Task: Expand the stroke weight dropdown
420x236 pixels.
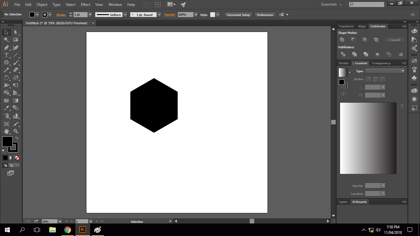Action: 90,15
